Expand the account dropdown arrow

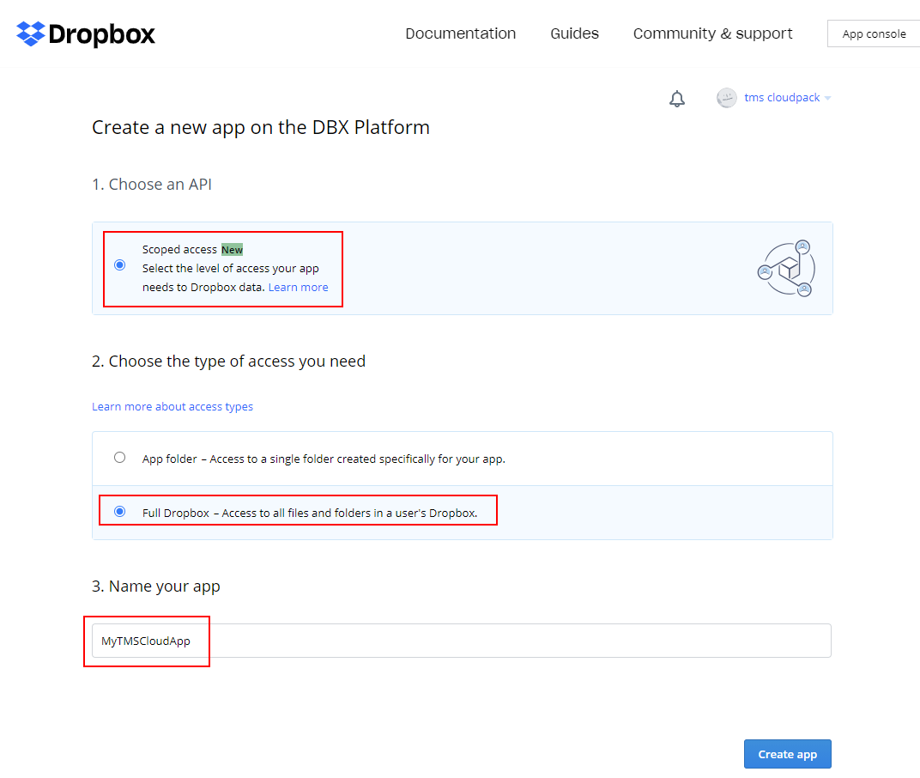(827, 99)
